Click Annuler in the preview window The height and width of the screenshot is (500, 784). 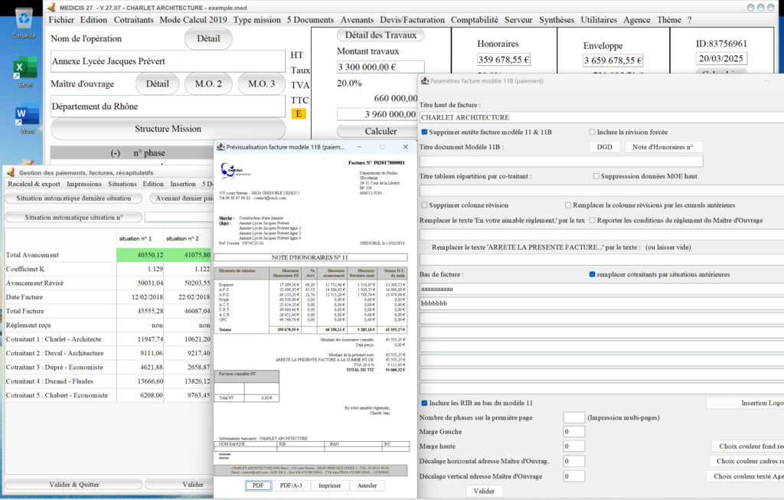[x=367, y=485]
